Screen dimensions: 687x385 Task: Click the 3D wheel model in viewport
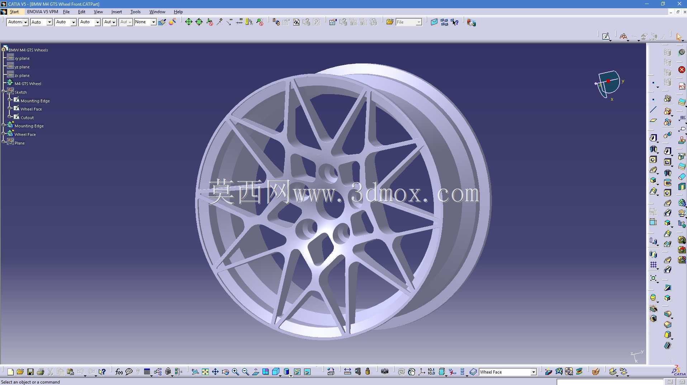coord(343,201)
